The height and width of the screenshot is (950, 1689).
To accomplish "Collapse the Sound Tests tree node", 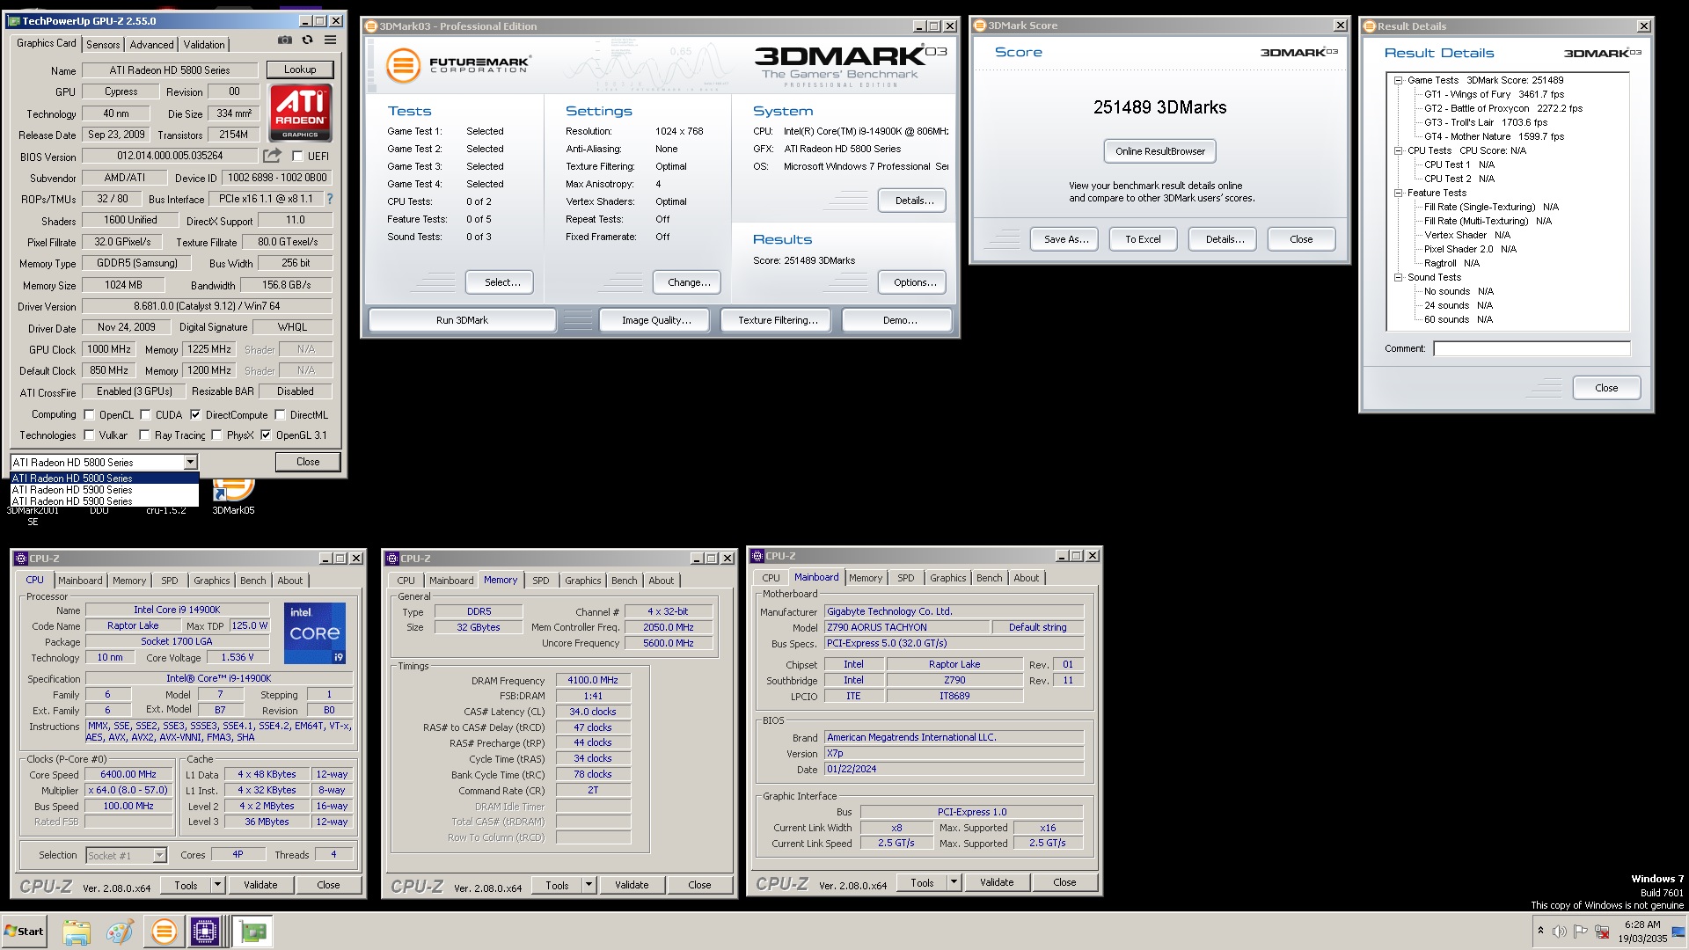I will [x=1398, y=277].
